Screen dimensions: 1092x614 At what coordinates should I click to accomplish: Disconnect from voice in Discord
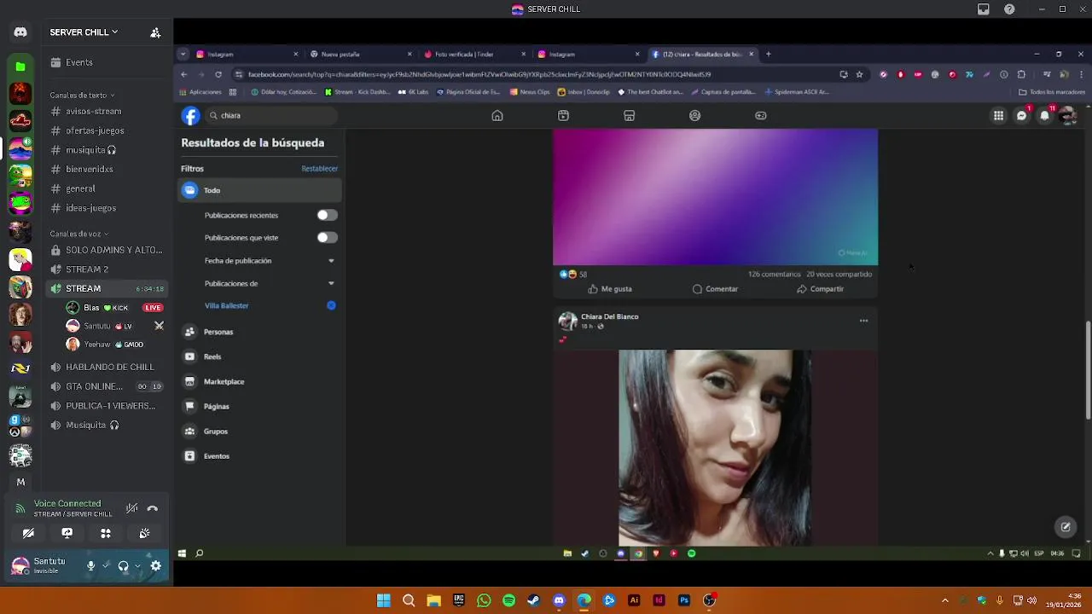point(152,508)
